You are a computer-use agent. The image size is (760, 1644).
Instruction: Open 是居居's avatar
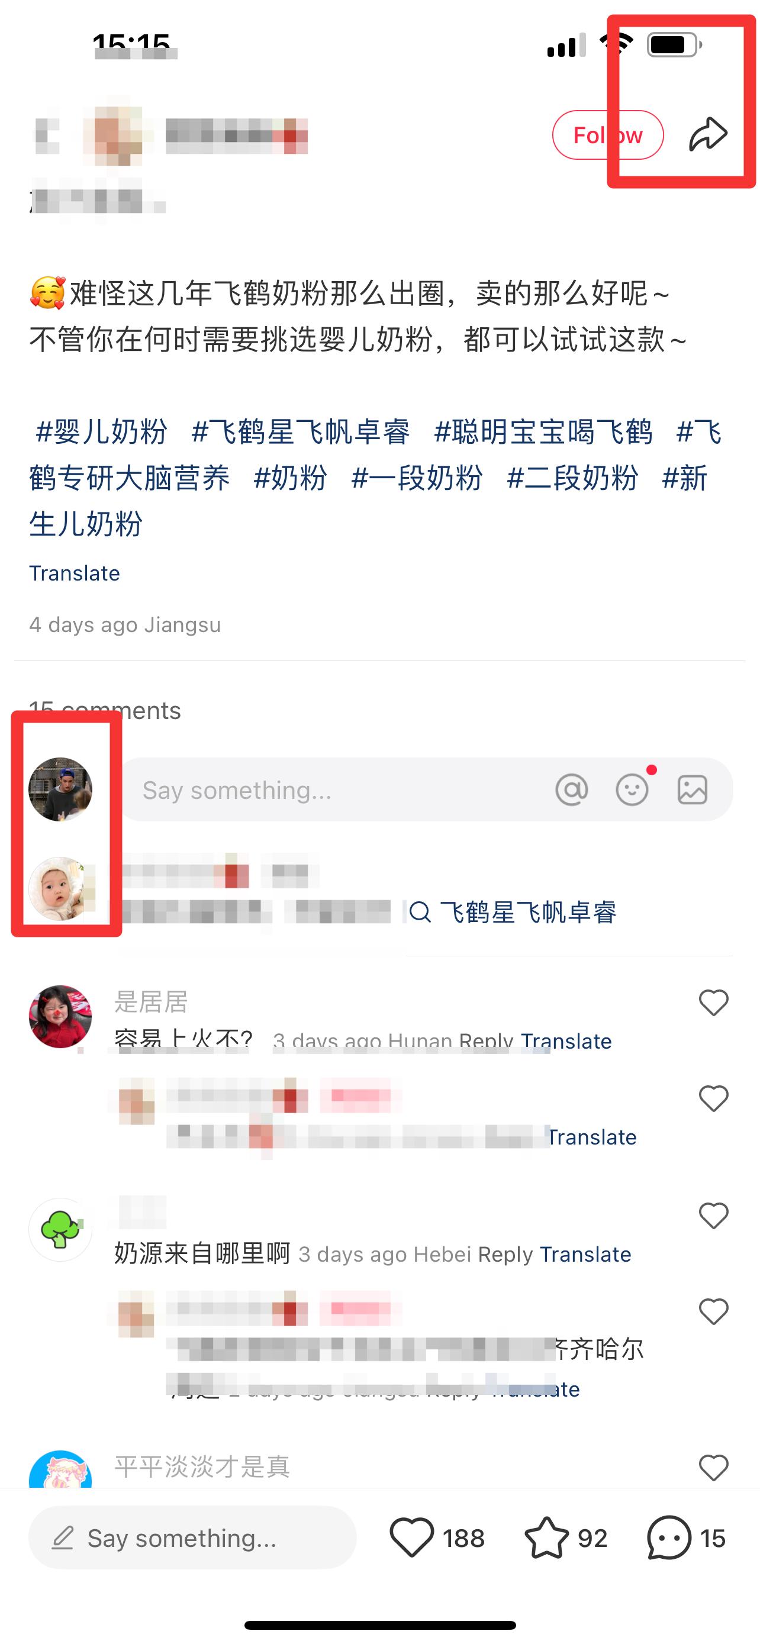point(60,1017)
